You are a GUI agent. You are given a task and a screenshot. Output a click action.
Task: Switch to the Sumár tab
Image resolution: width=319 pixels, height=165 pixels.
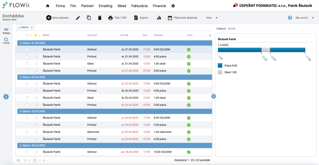pos(232,29)
